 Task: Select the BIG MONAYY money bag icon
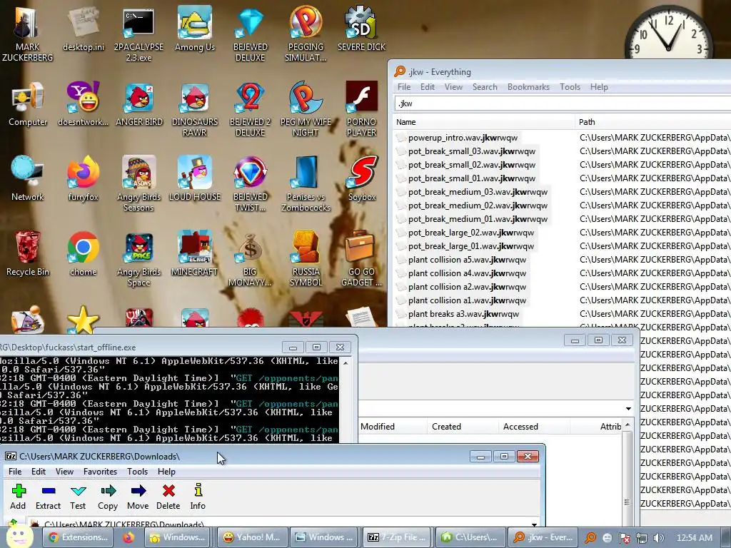click(x=251, y=259)
